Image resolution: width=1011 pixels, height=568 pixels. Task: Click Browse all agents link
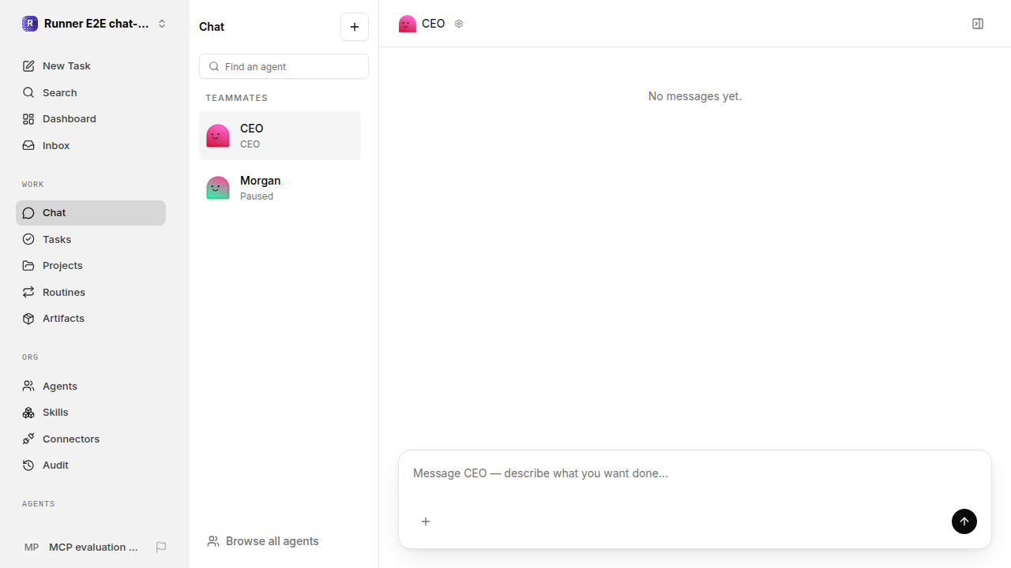pos(263,541)
